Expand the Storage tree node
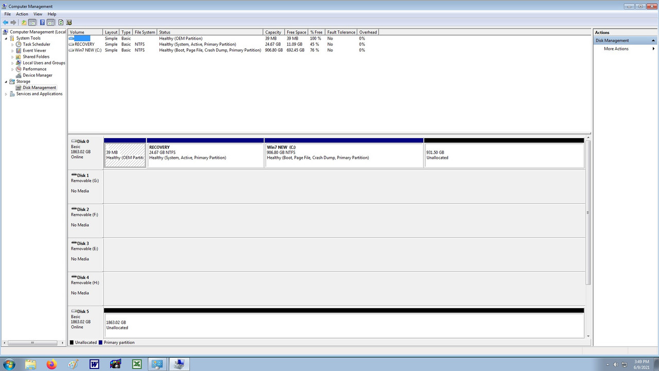The height and width of the screenshot is (371, 659). pos(6,81)
